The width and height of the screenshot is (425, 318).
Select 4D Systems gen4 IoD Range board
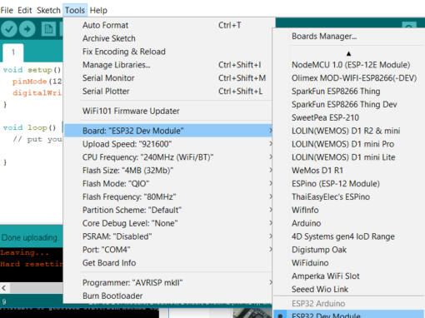349,236
